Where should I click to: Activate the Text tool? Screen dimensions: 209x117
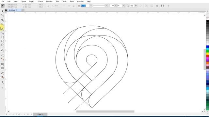2,50
